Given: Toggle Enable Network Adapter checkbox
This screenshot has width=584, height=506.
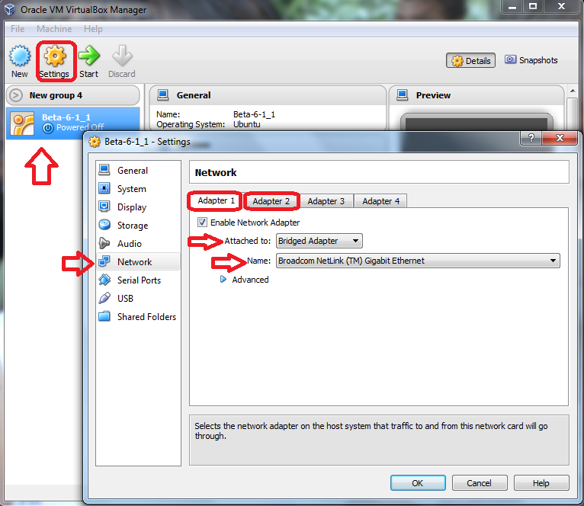Looking at the screenshot, I should point(202,223).
